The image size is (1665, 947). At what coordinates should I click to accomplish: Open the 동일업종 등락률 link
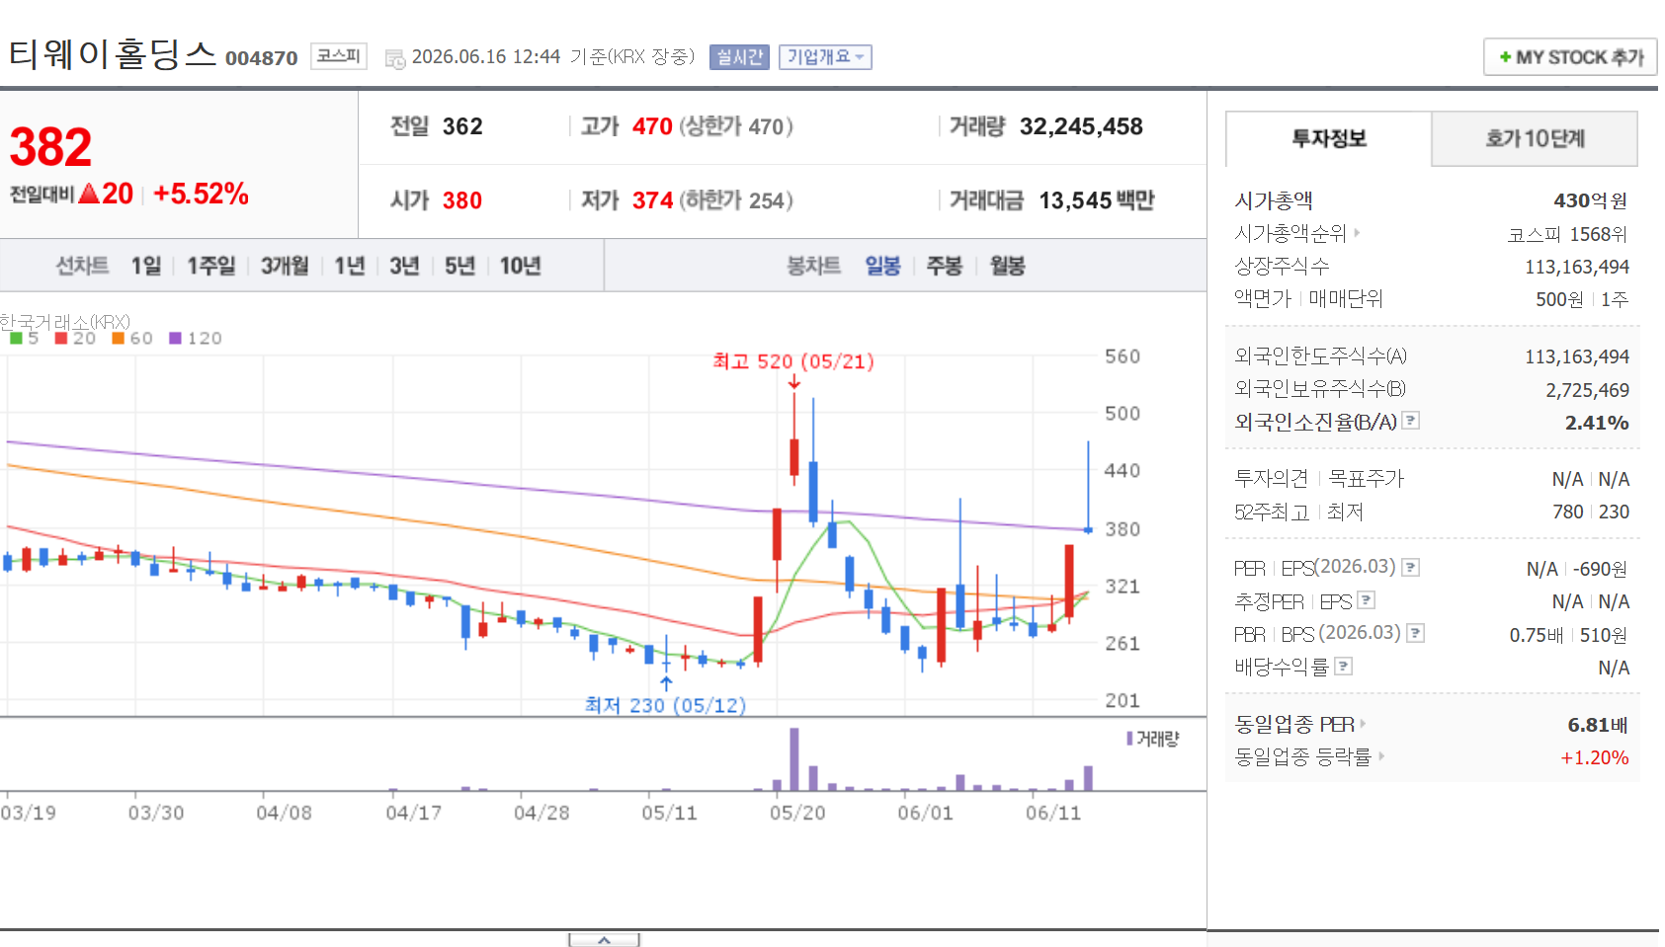(1303, 756)
